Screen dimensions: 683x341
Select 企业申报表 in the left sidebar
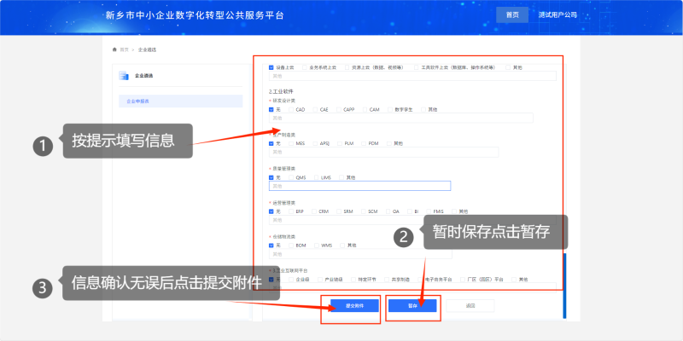coord(137,101)
